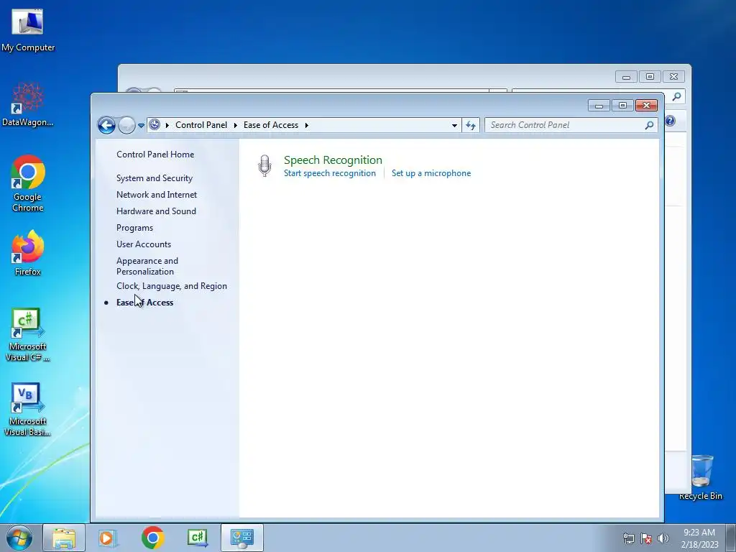
Task: Go to Control Panel Home
Action: (x=155, y=155)
